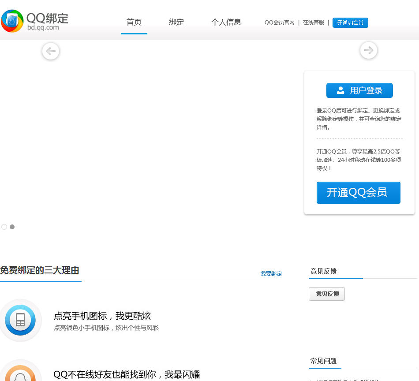Click small 开通QQ会员 button in header
Image resolution: width=419 pixels, height=381 pixels.
[350, 23]
